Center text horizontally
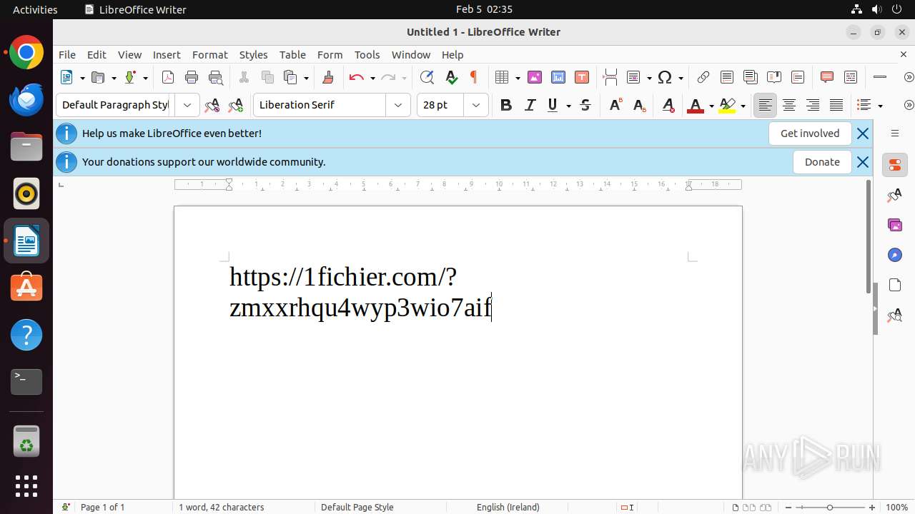The width and height of the screenshot is (915, 514). tap(788, 105)
